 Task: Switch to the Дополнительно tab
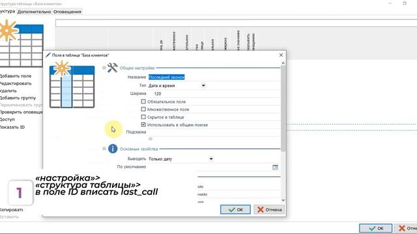click(34, 12)
